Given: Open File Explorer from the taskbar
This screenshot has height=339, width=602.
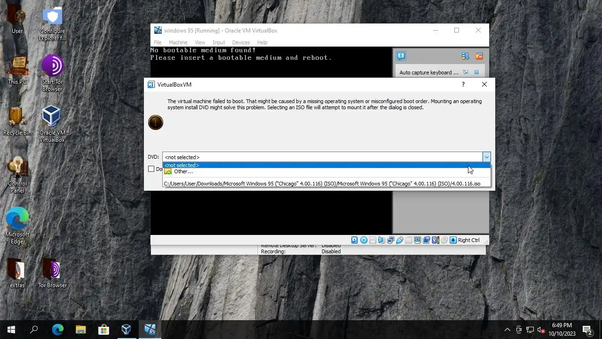Looking at the screenshot, I should tap(80, 330).
